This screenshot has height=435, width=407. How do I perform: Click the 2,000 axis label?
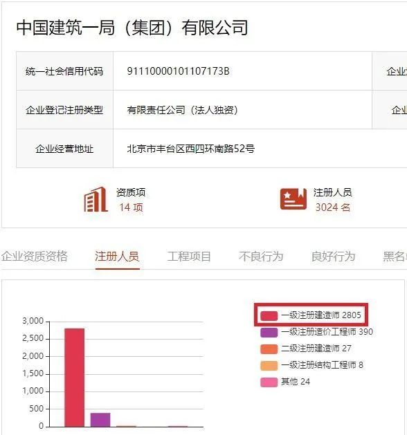pyautogui.click(x=33, y=356)
